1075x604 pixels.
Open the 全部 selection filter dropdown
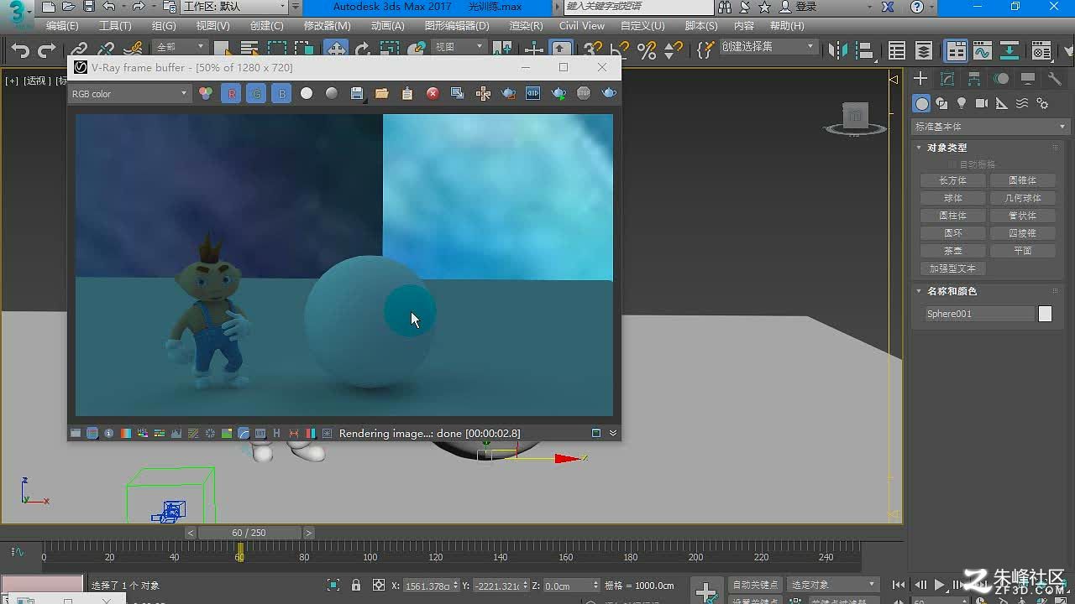(x=180, y=47)
